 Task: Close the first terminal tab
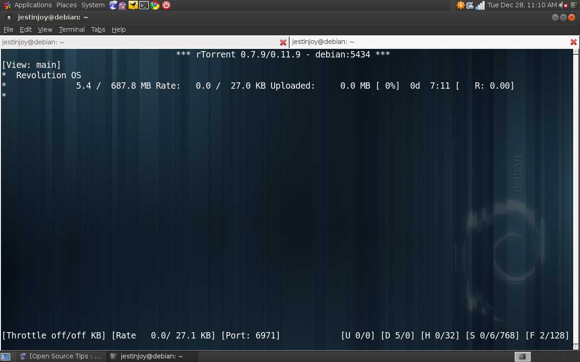click(x=283, y=42)
